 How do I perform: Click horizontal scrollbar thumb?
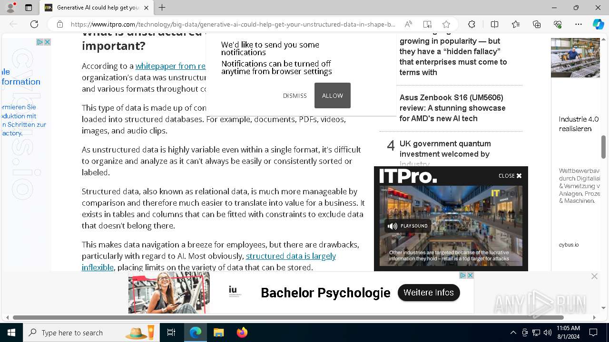(288, 317)
